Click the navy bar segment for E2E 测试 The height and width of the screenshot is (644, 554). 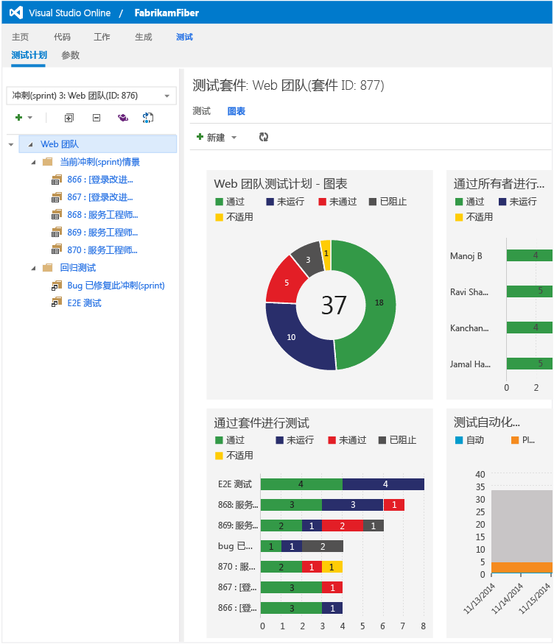click(383, 484)
